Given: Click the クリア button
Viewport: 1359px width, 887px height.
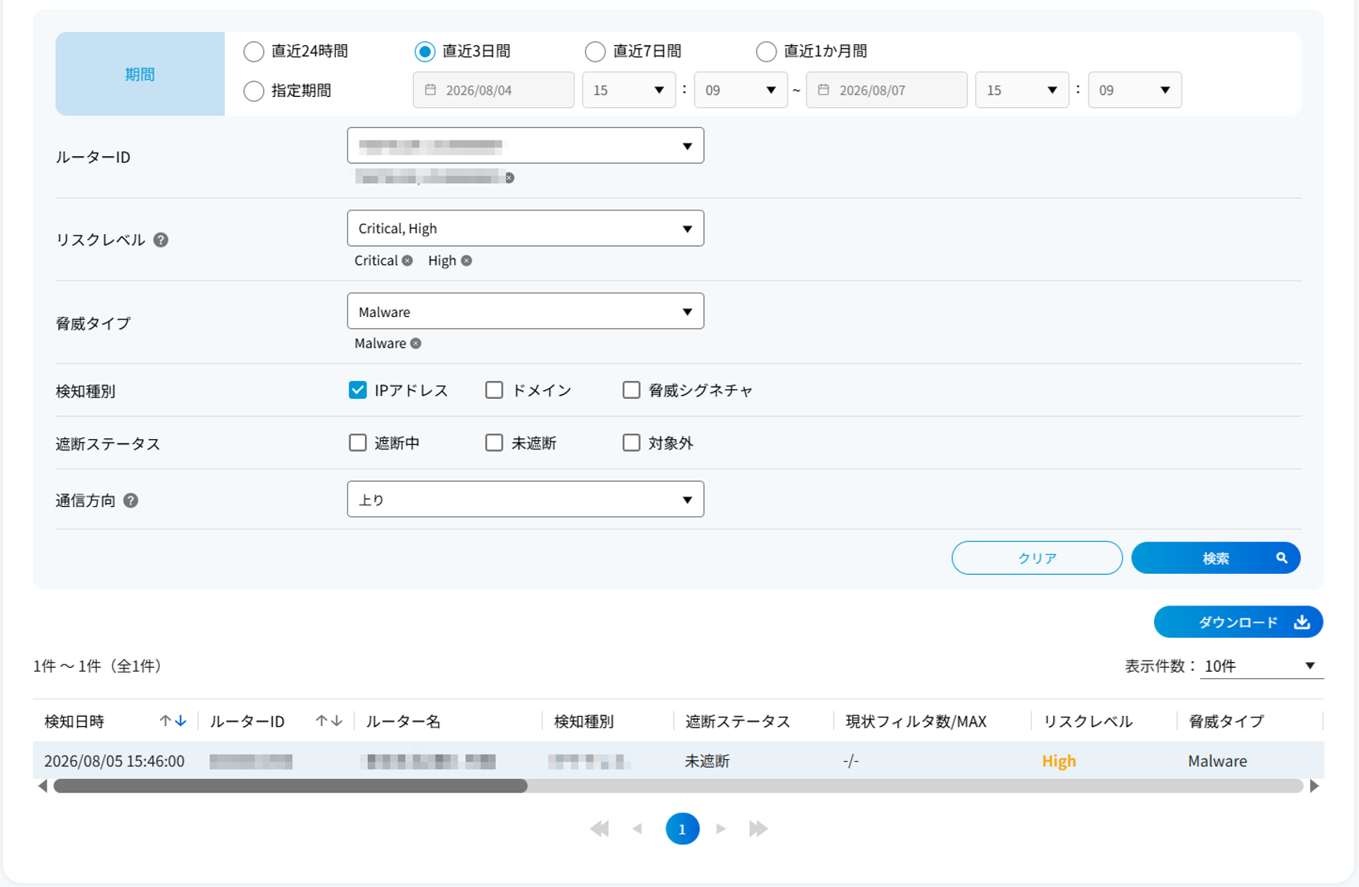Looking at the screenshot, I should pos(1037,558).
